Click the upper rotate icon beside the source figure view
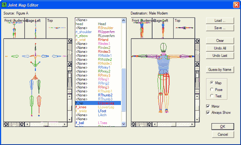This screenshot has width=241, height=145. point(69,41)
